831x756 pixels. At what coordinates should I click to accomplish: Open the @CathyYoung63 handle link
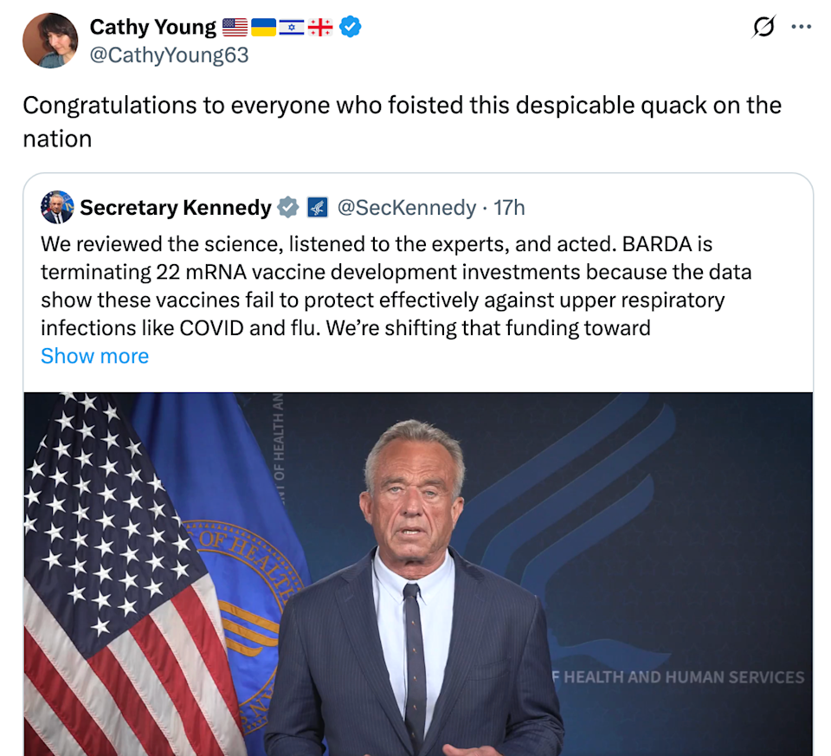169,55
